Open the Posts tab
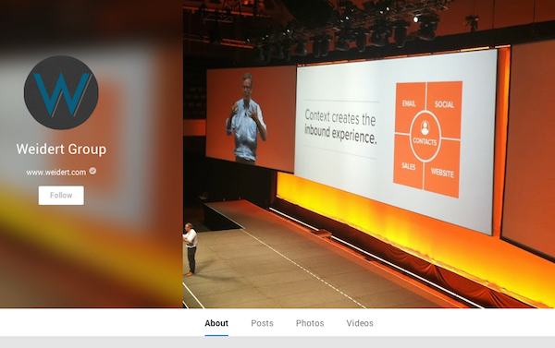 click(263, 323)
